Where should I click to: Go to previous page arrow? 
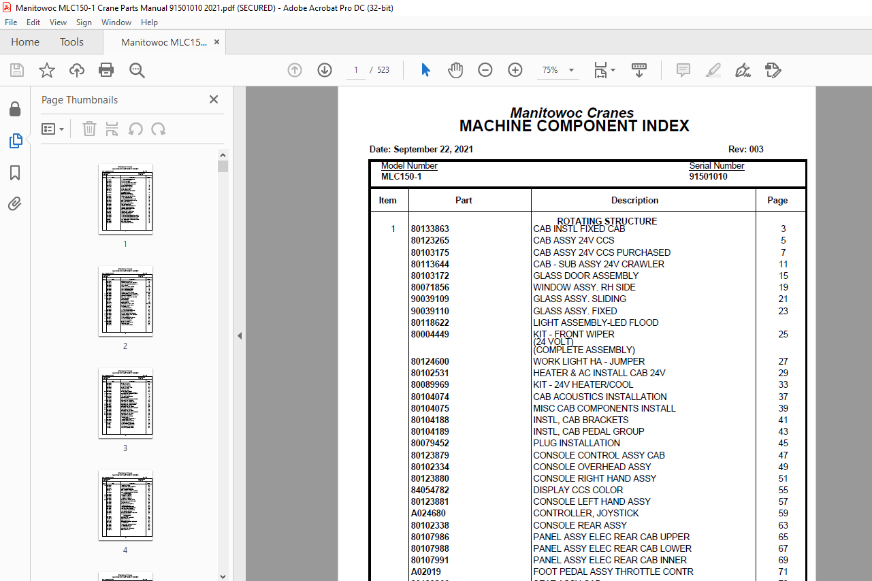[295, 70]
